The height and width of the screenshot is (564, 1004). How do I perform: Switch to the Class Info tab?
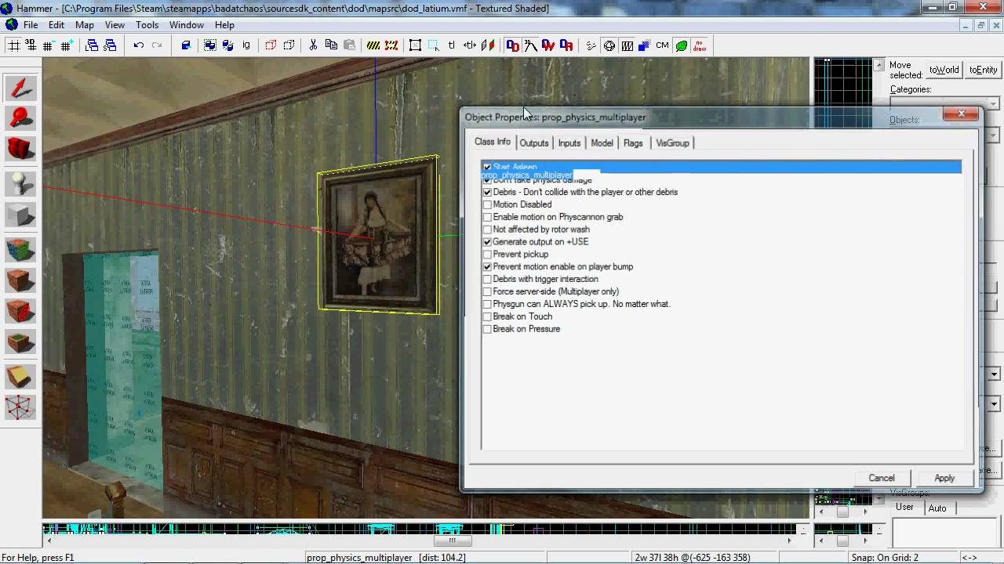tap(493, 142)
